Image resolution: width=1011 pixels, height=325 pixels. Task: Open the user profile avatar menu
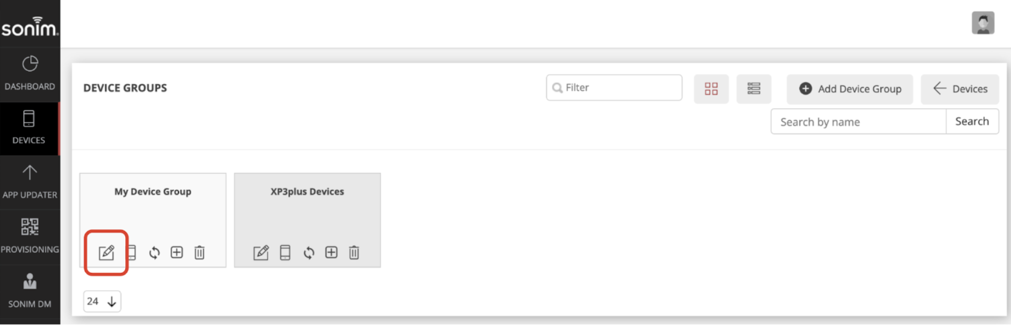tap(983, 23)
